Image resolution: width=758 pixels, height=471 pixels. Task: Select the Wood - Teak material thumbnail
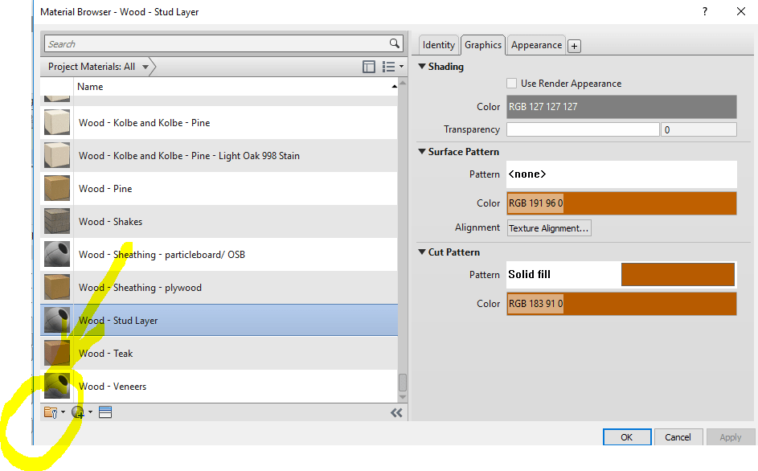[56, 353]
